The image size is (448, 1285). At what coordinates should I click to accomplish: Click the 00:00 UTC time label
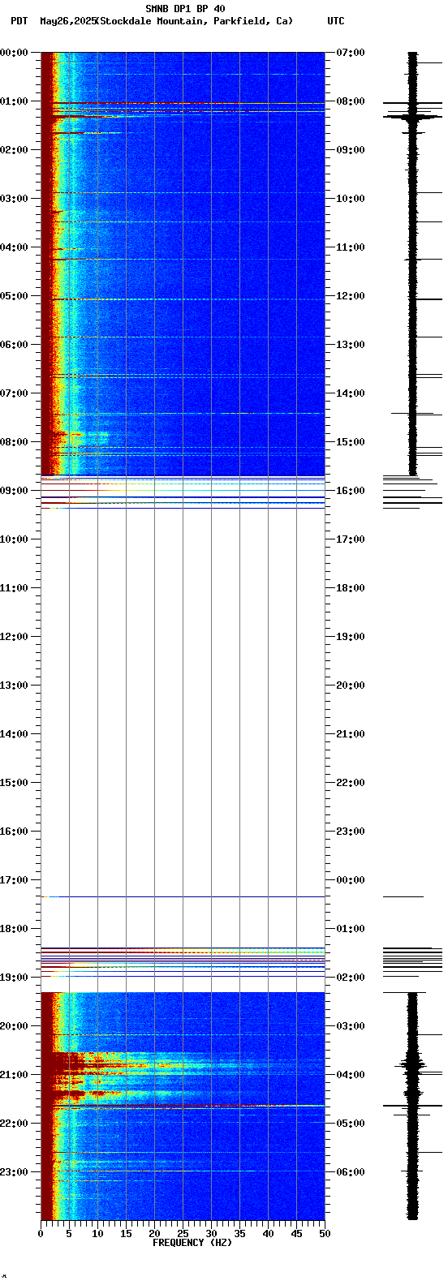(351, 880)
